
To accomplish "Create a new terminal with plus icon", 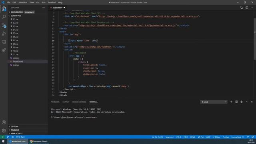I will (231, 102).
